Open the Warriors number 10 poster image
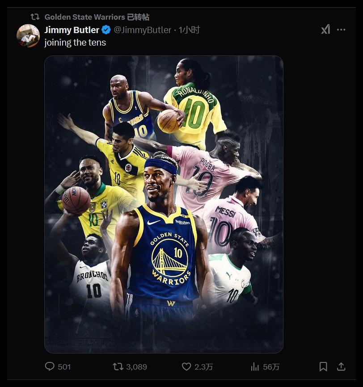Viewport: 363px width, 387px height. pyautogui.click(x=164, y=204)
